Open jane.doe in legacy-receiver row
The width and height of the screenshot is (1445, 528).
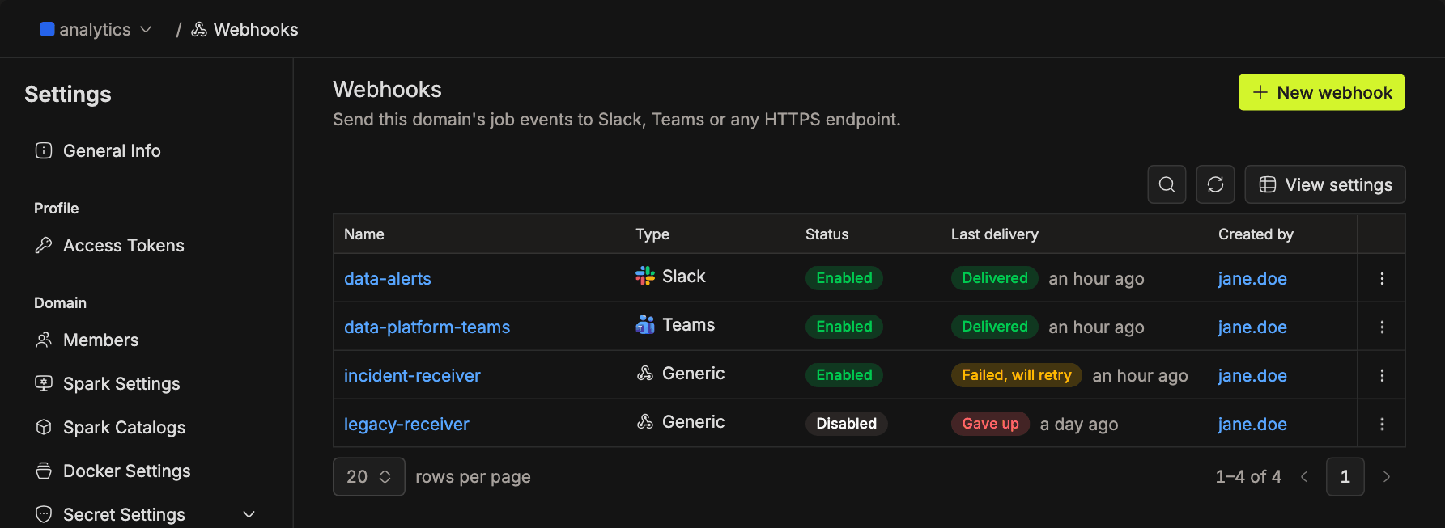pos(1252,424)
